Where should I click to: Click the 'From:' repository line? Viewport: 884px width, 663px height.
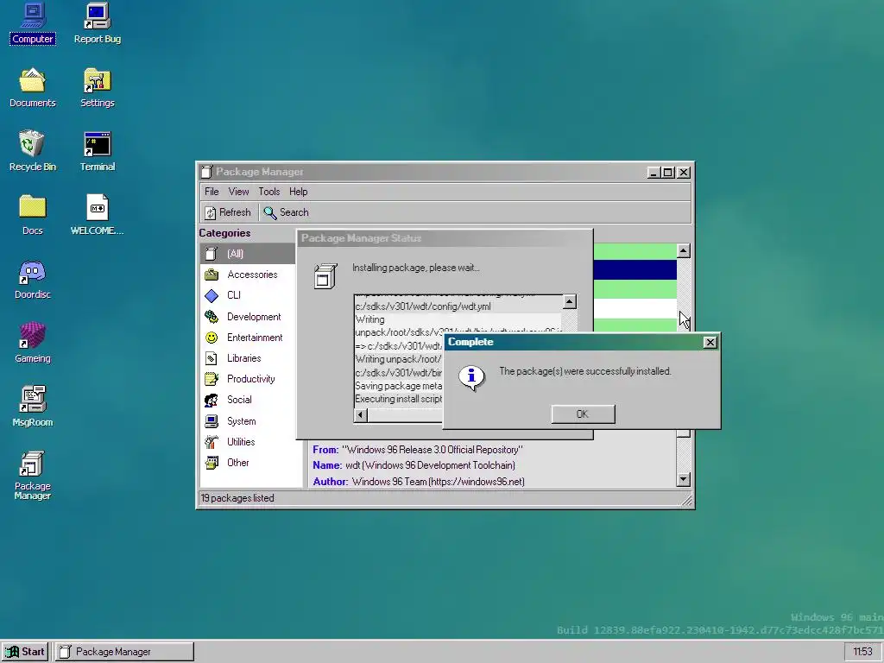[x=418, y=450]
